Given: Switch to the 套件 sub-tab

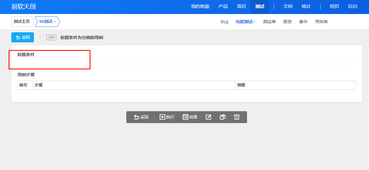Looking at the screenshot, I should pyautogui.click(x=303, y=22).
